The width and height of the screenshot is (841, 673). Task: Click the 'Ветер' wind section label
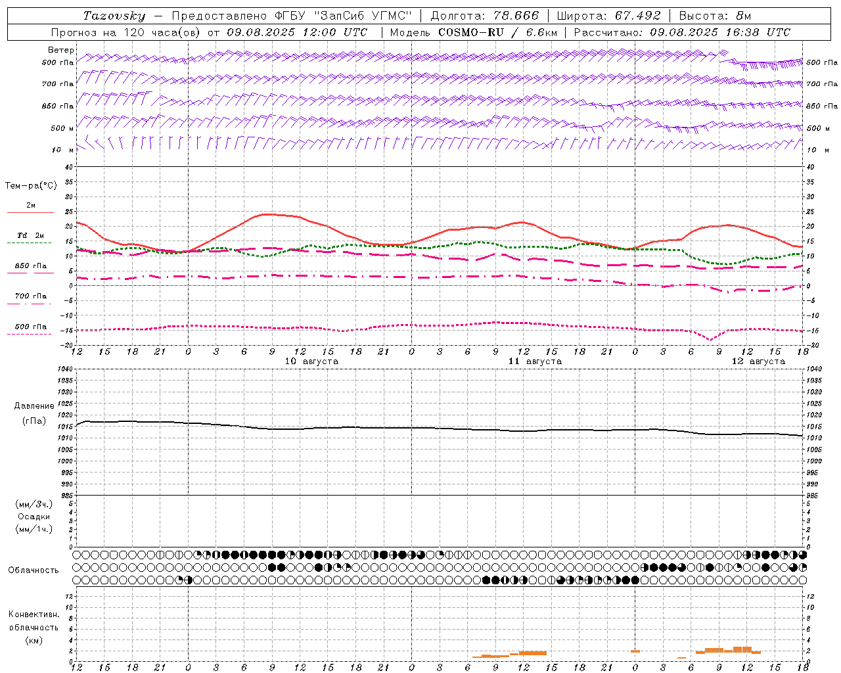coord(60,50)
